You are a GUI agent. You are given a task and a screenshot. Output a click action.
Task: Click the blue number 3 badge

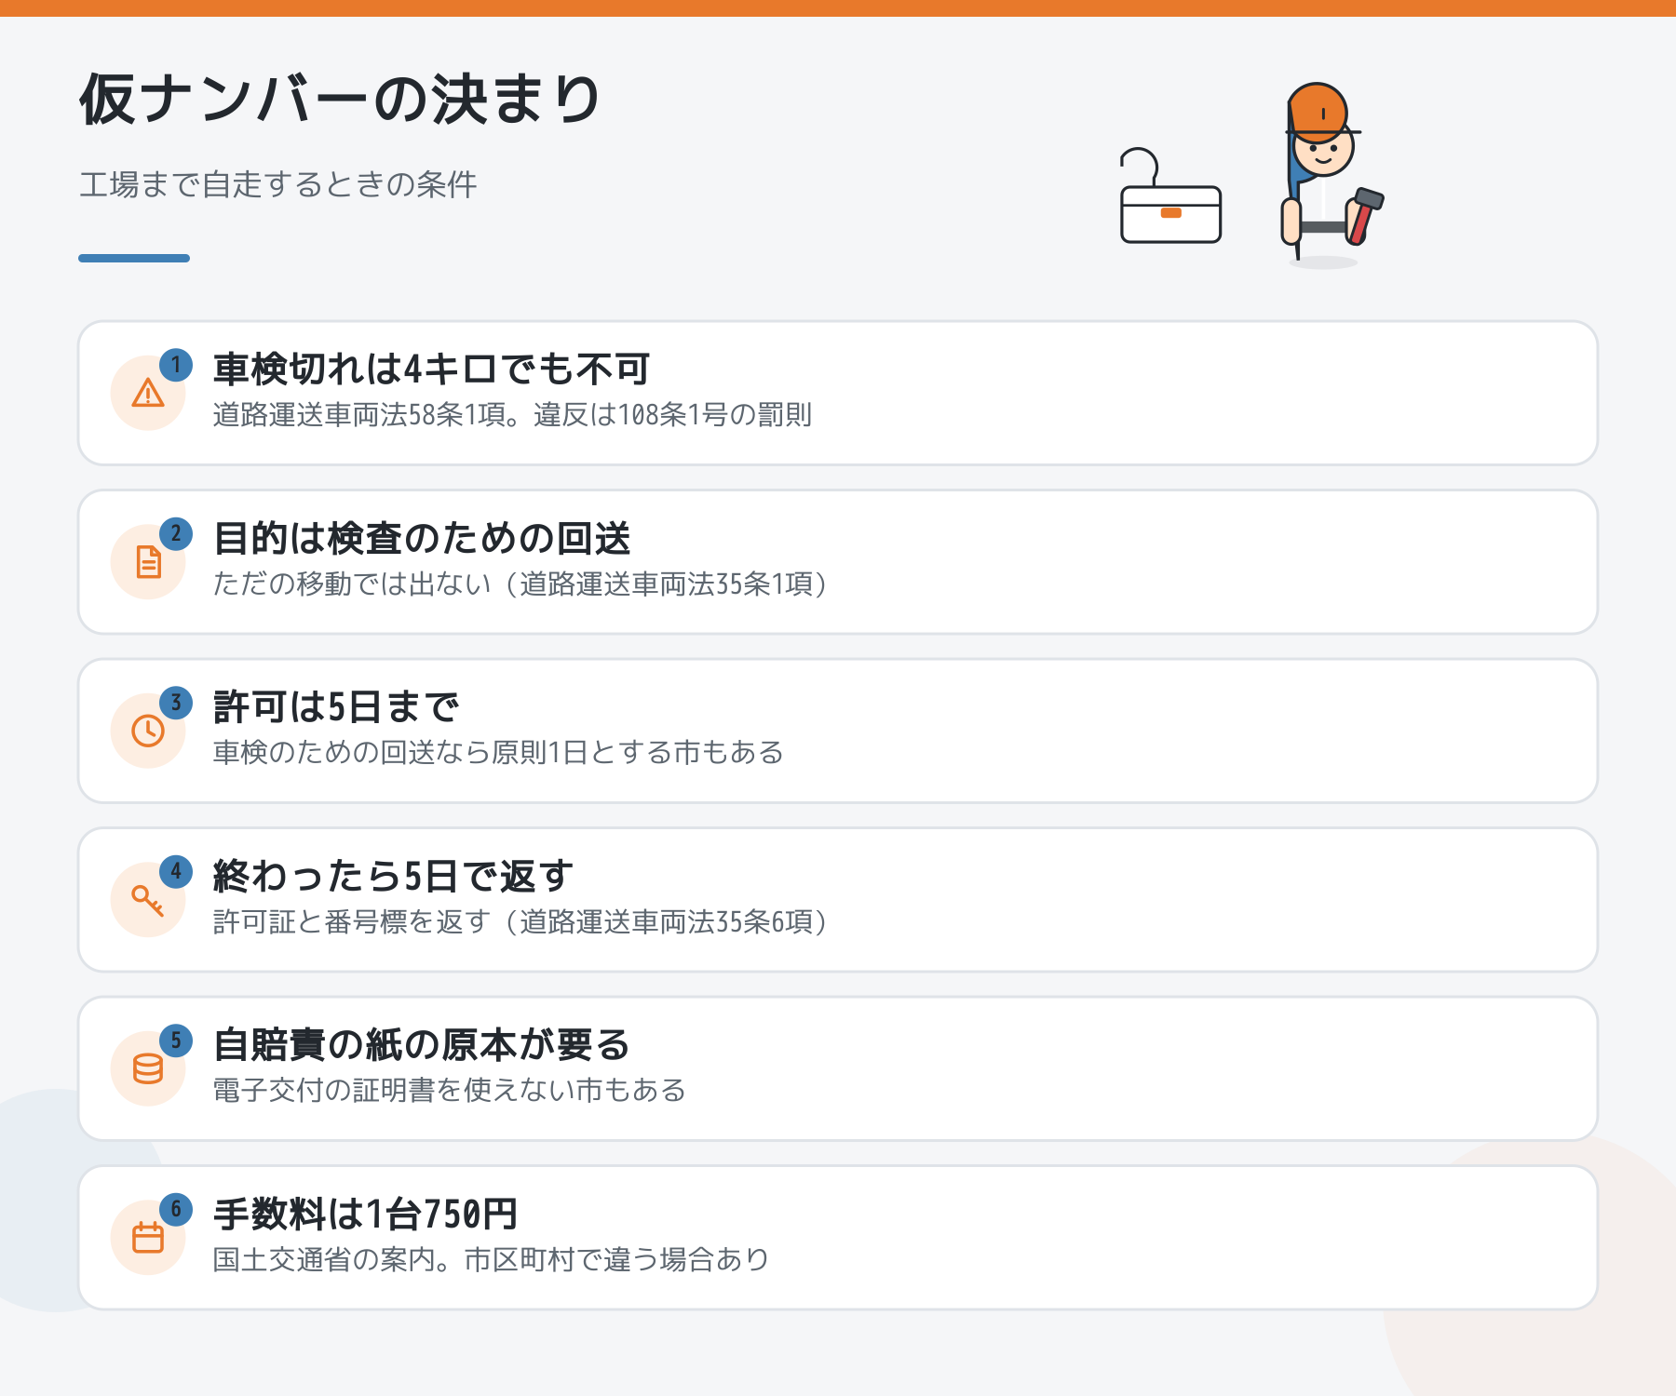176,703
